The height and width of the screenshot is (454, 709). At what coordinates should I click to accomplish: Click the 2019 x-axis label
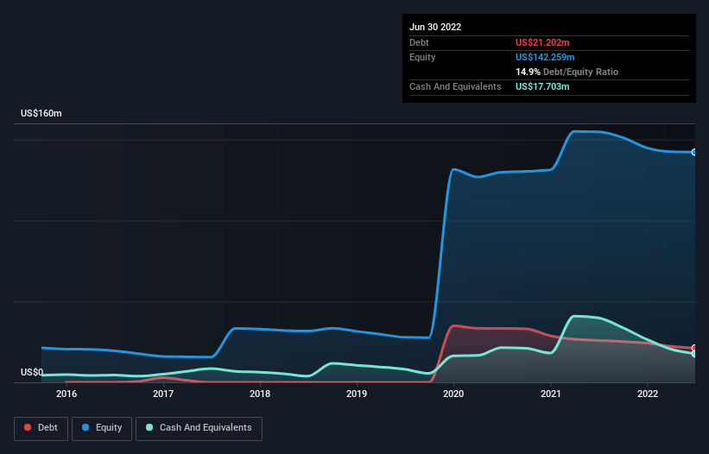[357, 394]
